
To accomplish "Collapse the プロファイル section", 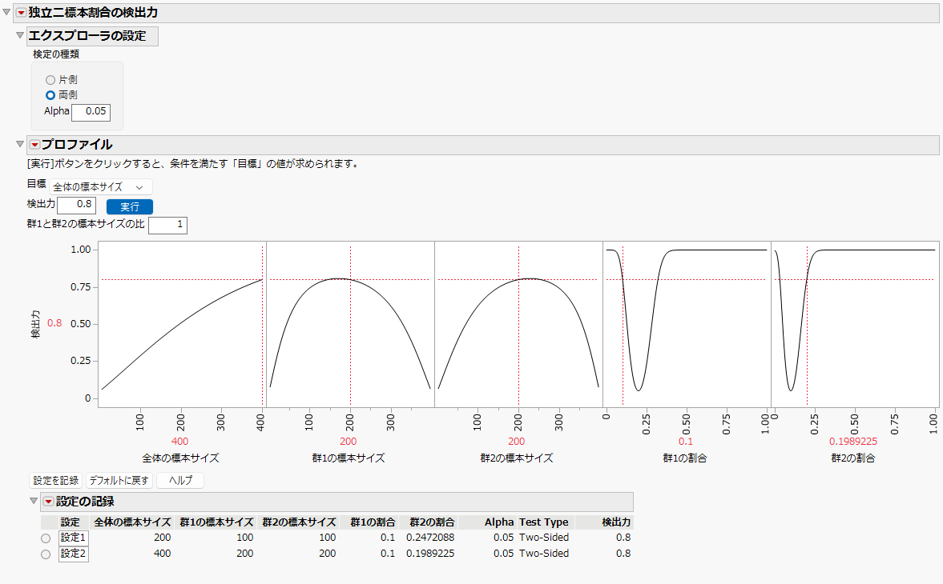I will 20,144.
